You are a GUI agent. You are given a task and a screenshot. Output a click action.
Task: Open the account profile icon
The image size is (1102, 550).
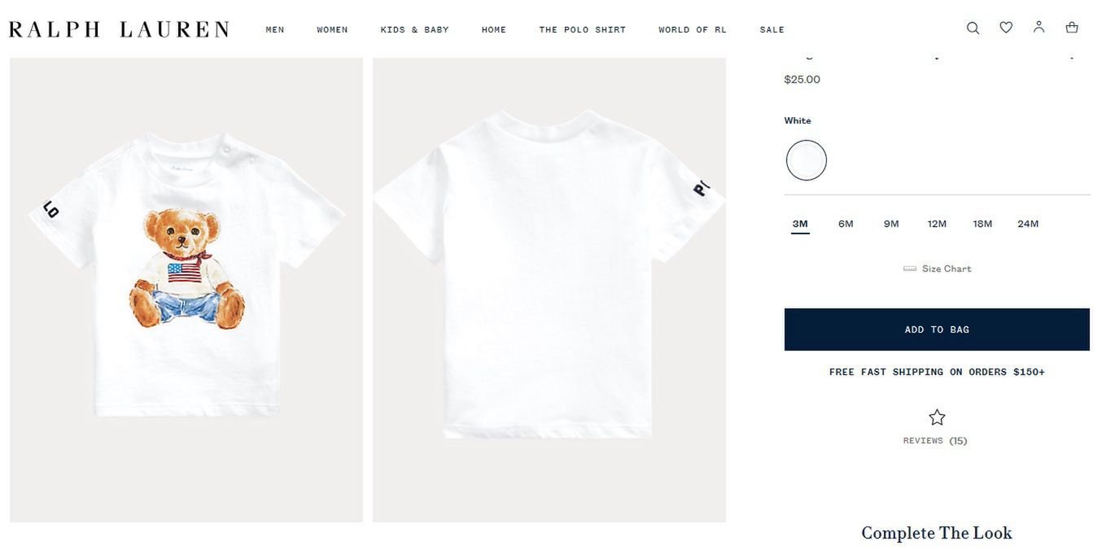tap(1039, 27)
